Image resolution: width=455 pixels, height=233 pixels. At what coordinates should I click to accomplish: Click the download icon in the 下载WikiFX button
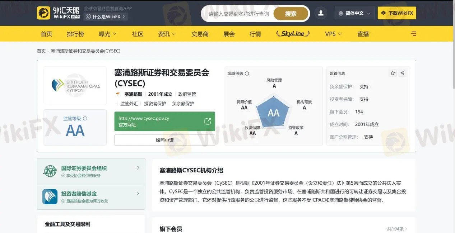point(383,13)
